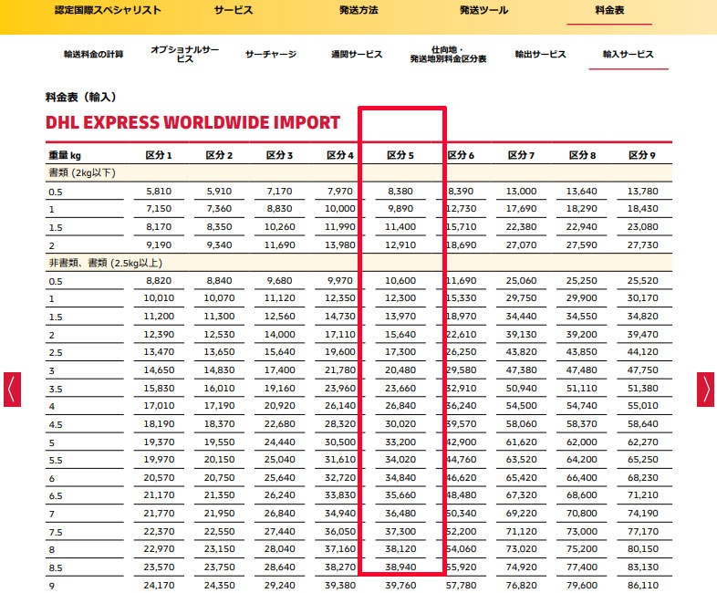Click the value 15,640 in 区分 5

pyautogui.click(x=400, y=335)
